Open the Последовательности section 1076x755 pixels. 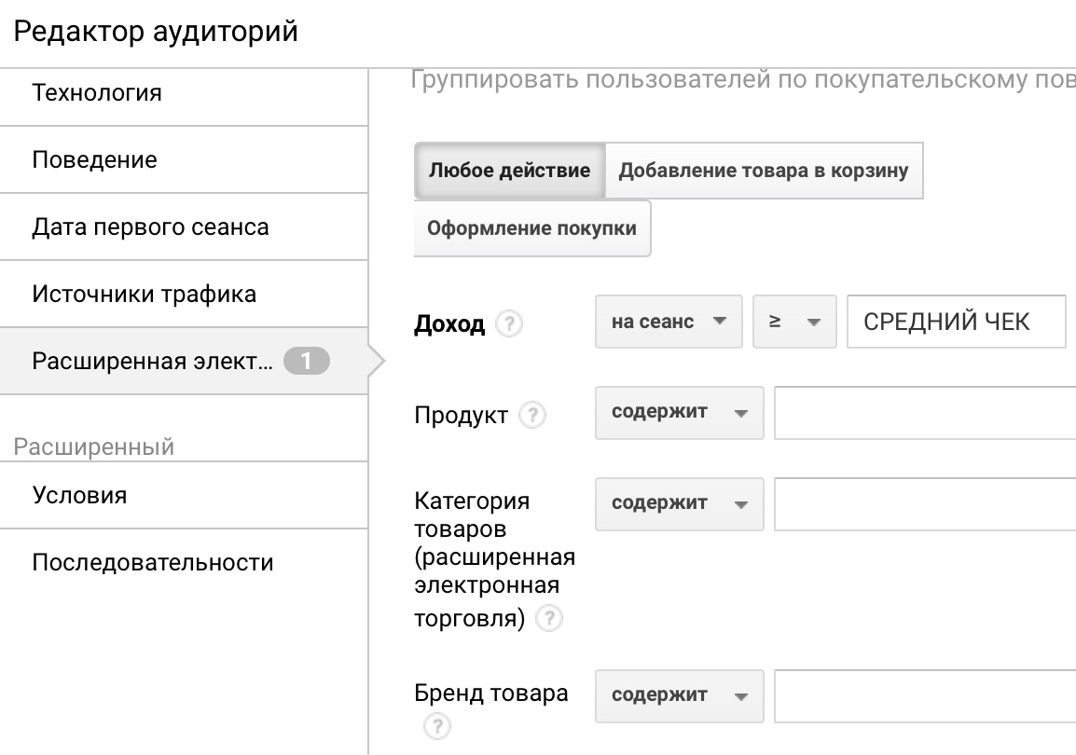[x=184, y=563]
